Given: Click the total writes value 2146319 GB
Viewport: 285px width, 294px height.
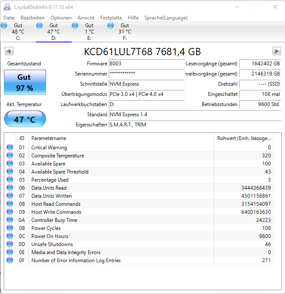Looking at the screenshot, I should point(260,74).
